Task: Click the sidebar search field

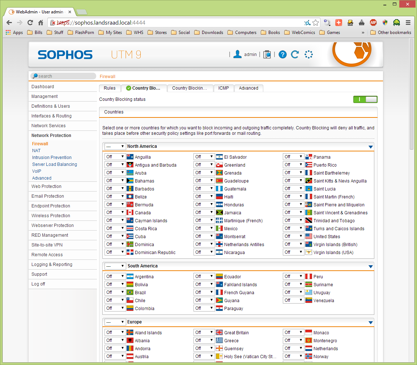Action: [63, 76]
